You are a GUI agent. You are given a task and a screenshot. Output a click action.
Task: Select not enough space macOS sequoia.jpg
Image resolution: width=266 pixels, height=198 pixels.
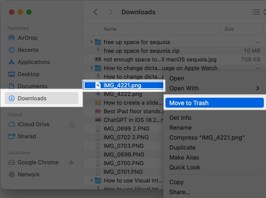160,59
